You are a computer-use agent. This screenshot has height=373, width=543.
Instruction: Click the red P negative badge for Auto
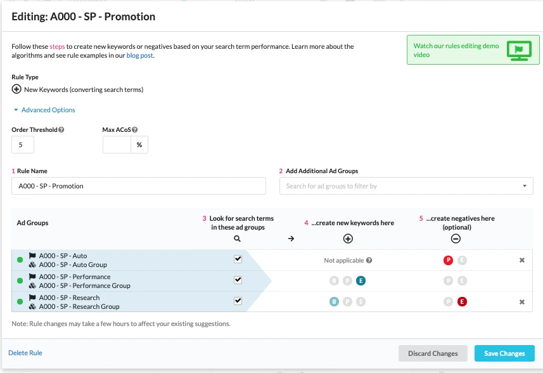[x=448, y=260]
